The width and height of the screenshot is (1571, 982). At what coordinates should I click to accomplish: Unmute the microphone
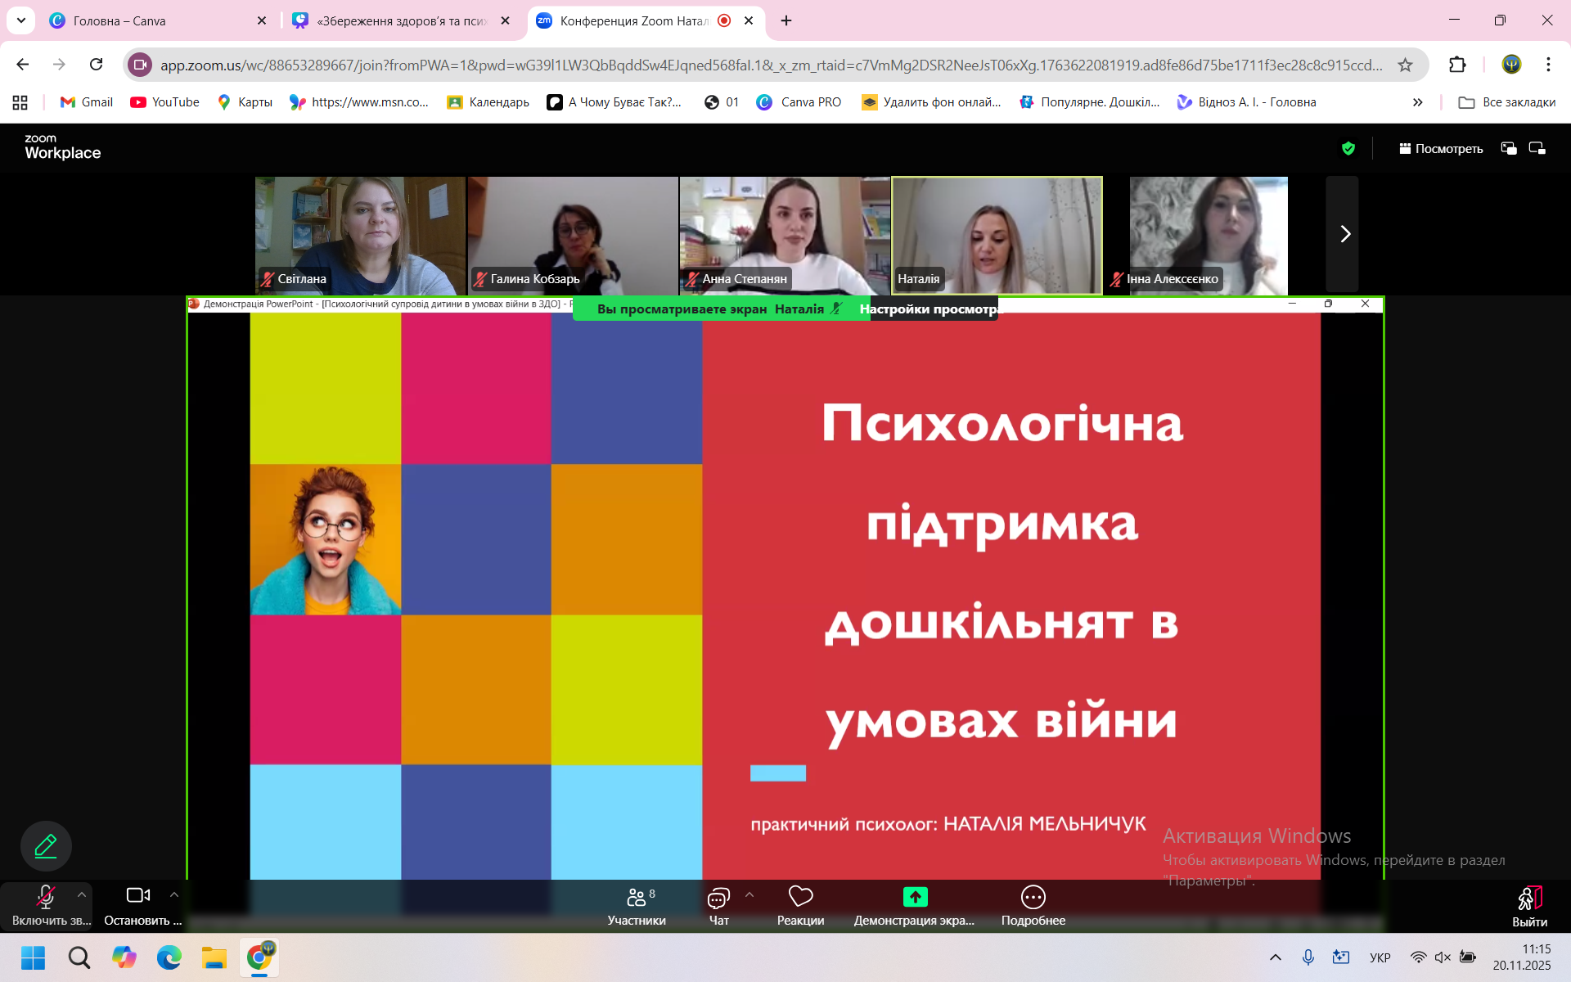(46, 898)
